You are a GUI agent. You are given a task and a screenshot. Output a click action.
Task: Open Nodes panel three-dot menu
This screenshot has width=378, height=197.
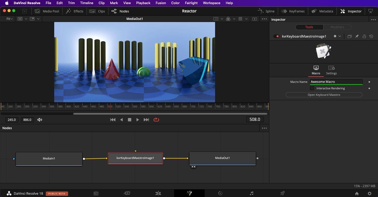[264, 128]
